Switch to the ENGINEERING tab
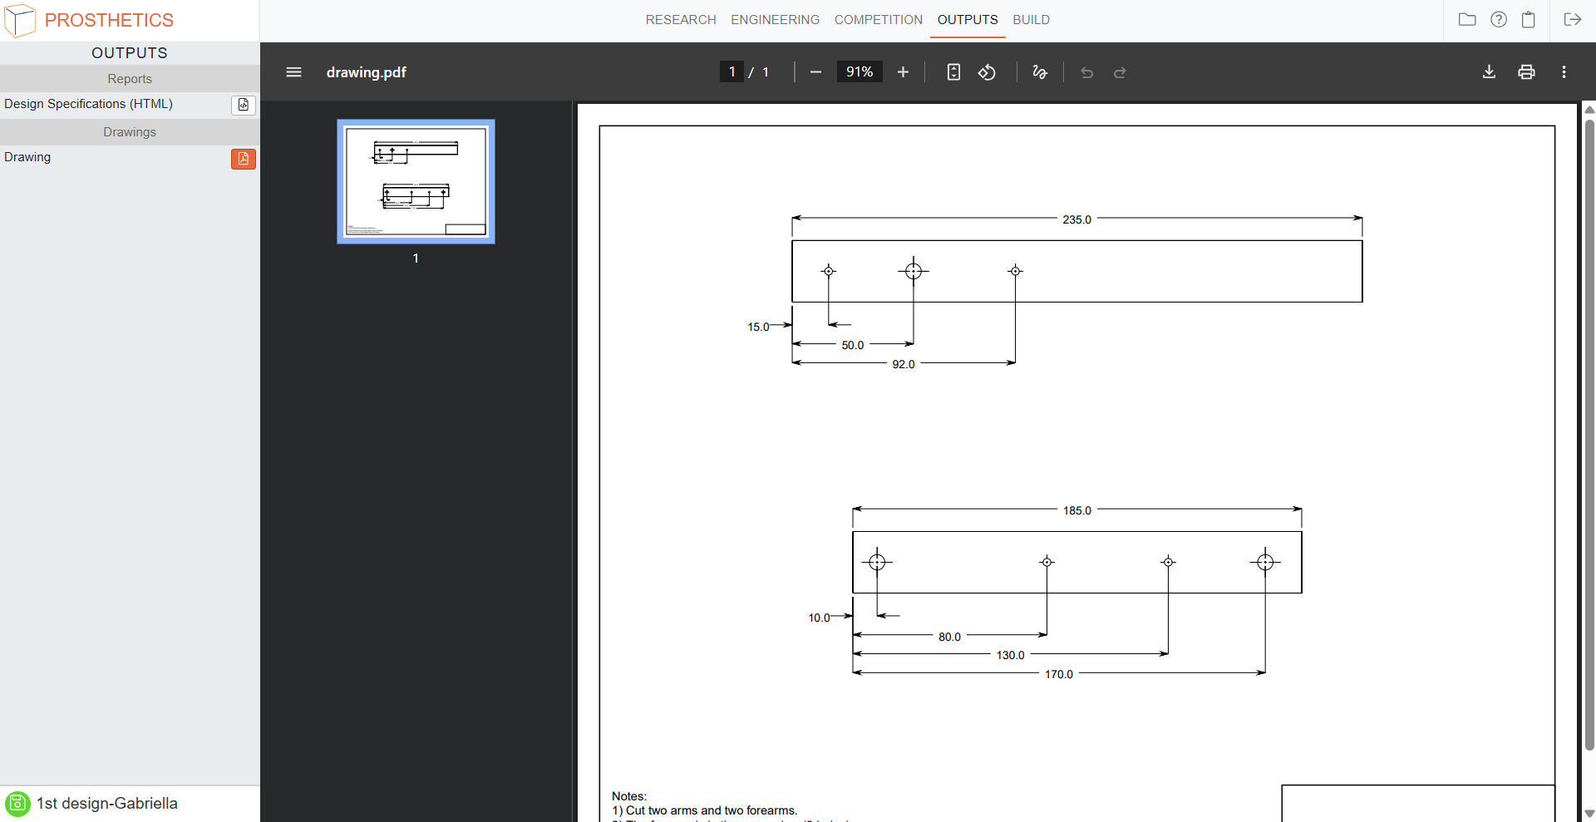Screen dimensions: 1596x822 775,20
